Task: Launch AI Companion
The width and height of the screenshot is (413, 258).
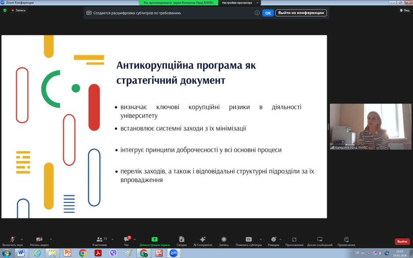Action: click(202, 239)
